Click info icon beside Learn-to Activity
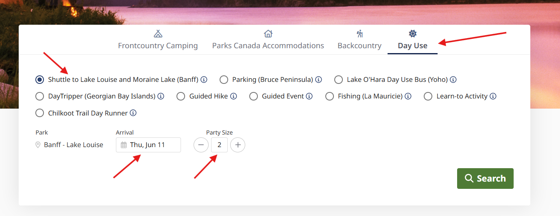The image size is (560, 216). (x=493, y=96)
